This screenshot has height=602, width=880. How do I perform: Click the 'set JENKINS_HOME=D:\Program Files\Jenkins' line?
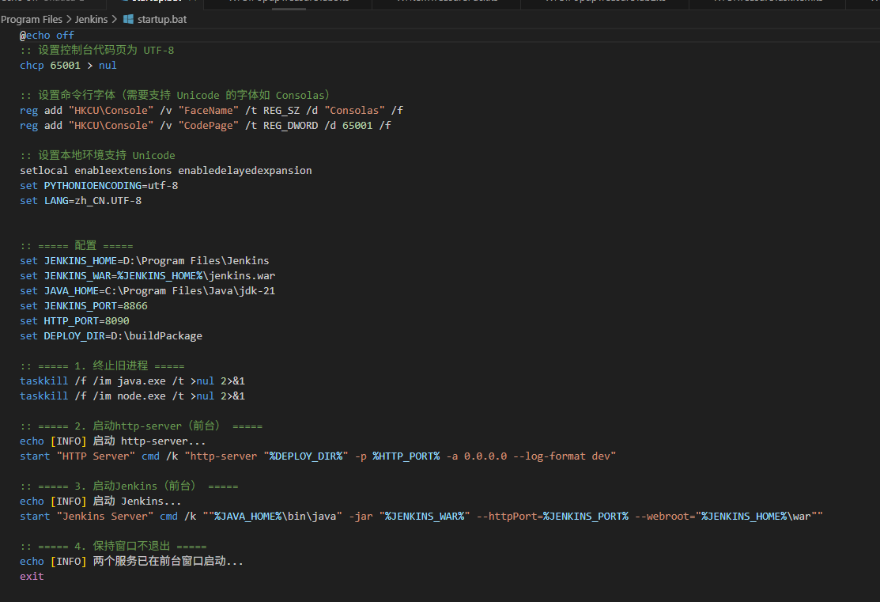point(145,260)
